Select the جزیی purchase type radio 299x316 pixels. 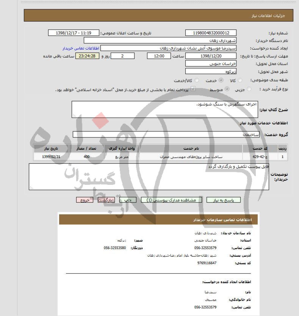coord(249,89)
